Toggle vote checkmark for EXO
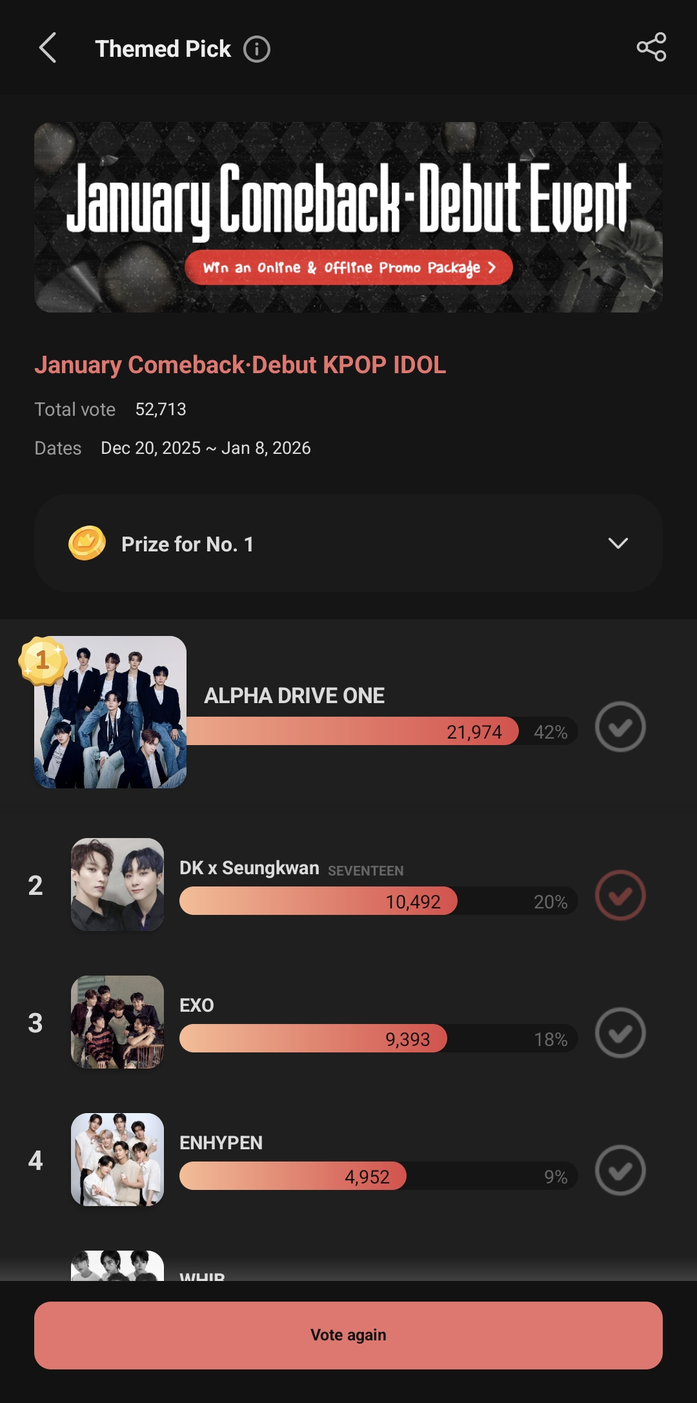The height and width of the screenshot is (1403, 697). tap(620, 1033)
